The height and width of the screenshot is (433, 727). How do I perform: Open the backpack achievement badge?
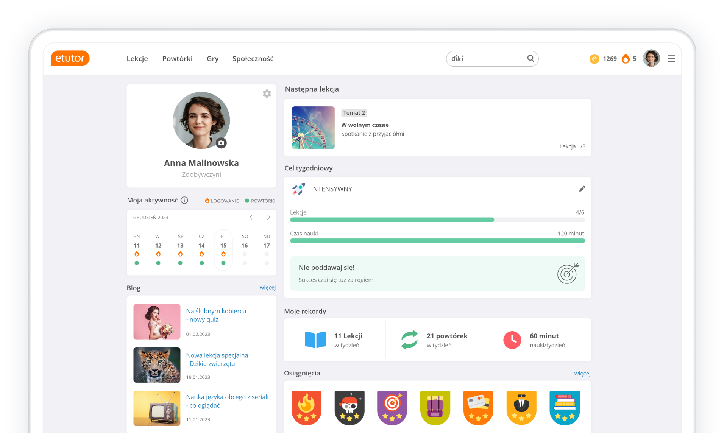pos(435,408)
